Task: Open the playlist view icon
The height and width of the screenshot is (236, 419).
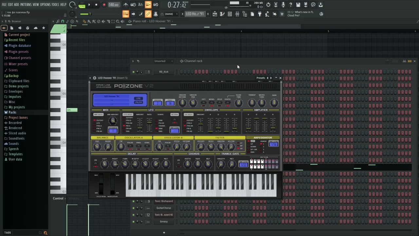Action: point(215,14)
